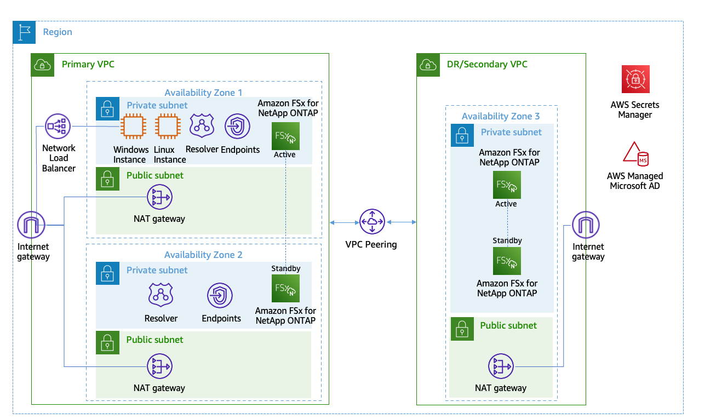Click the NAT gateway icon in Availability Zone 2
This screenshot has height=419, width=716.
[x=159, y=366]
